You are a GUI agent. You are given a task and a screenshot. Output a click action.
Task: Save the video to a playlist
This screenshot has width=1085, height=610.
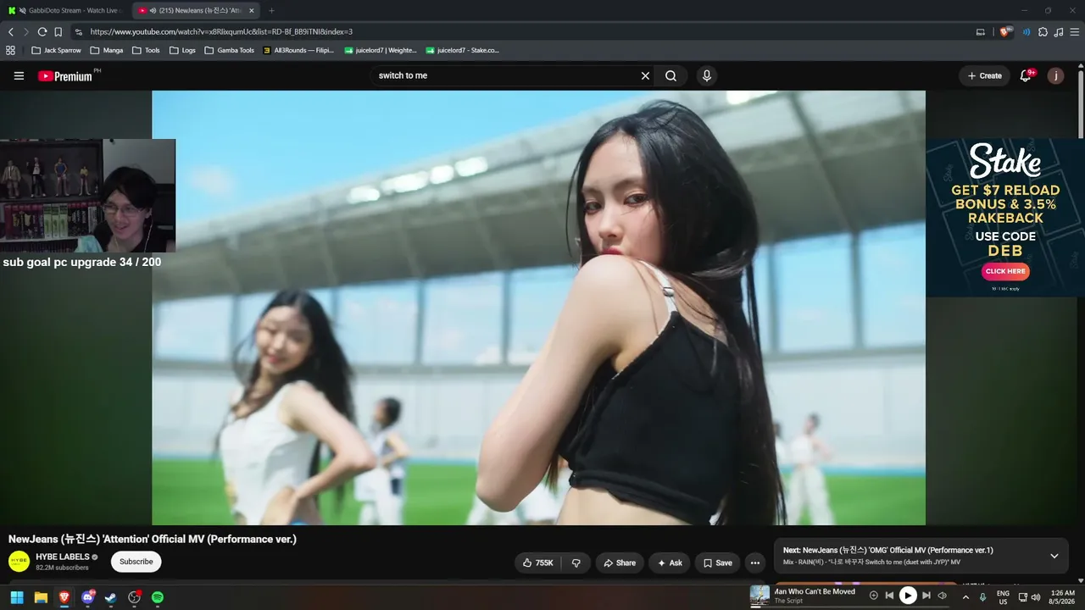coord(717,563)
